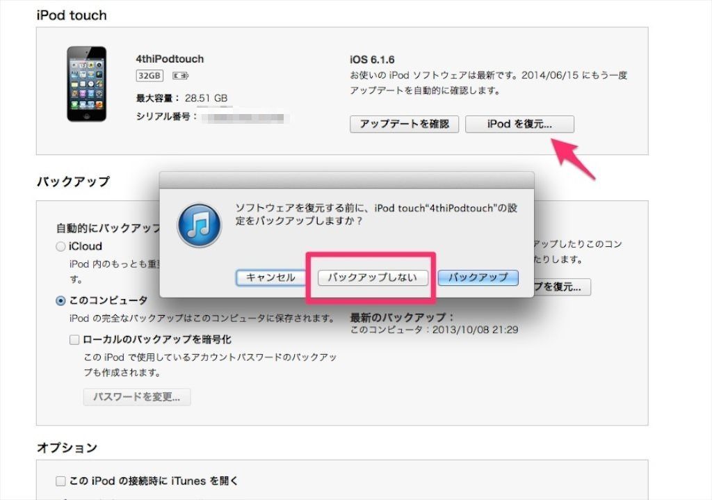Click the 4thiPodtouch device name
The width and height of the screenshot is (712, 500).
coord(170,59)
